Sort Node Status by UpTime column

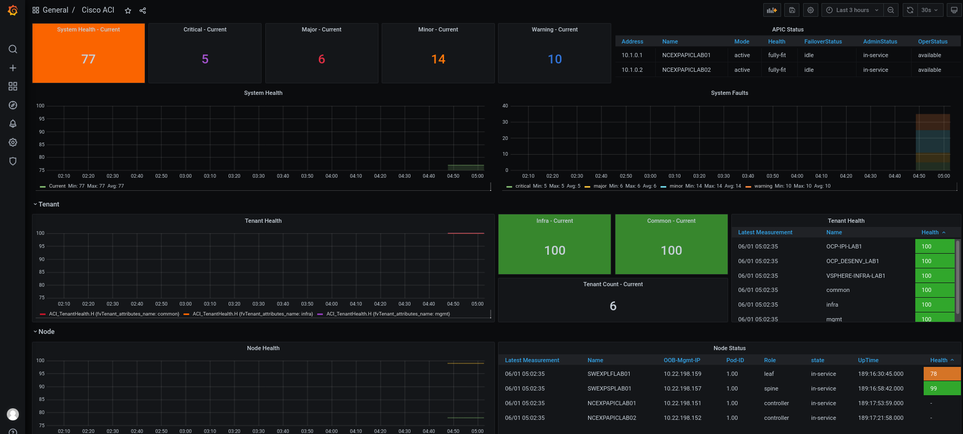[868, 360]
